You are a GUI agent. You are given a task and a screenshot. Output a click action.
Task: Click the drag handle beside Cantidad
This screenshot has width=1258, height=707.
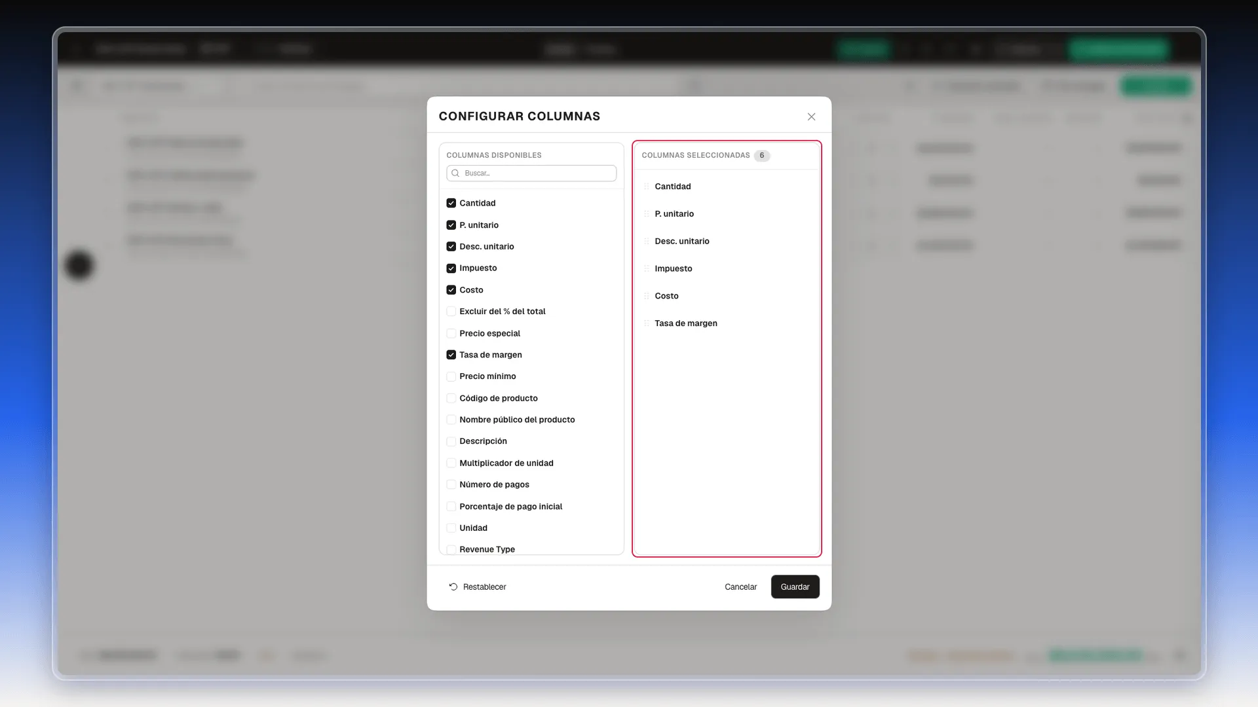point(647,187)
